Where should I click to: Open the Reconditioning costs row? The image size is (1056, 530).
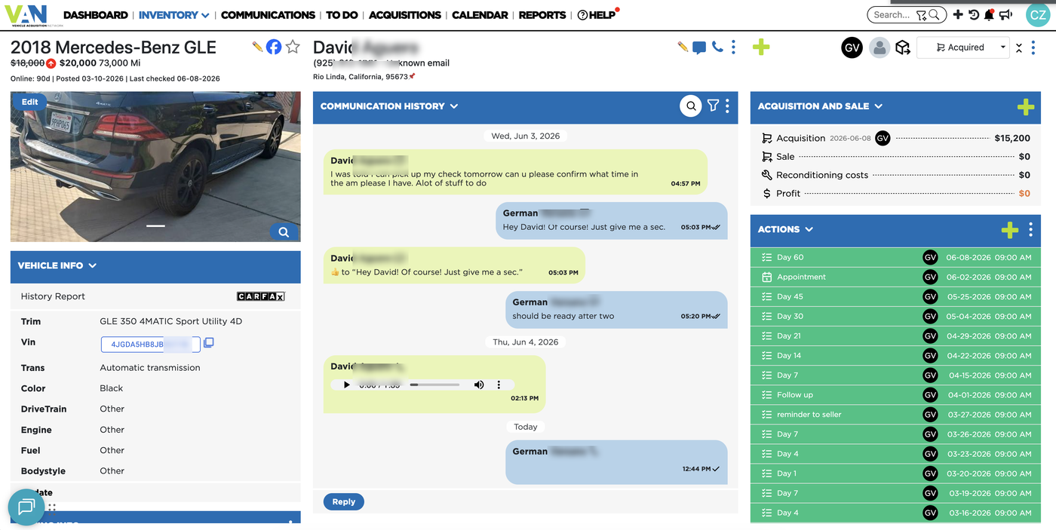tap(896, 175)
